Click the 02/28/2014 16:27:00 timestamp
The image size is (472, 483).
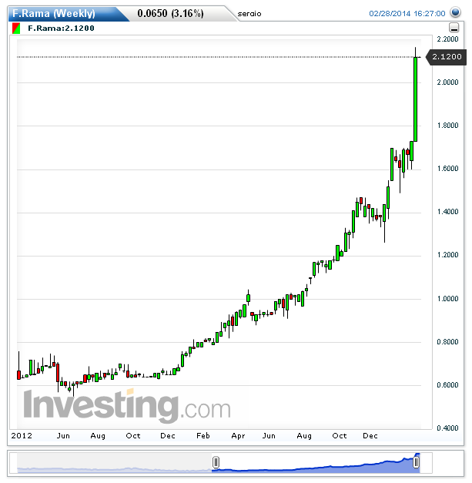point(407,14)
